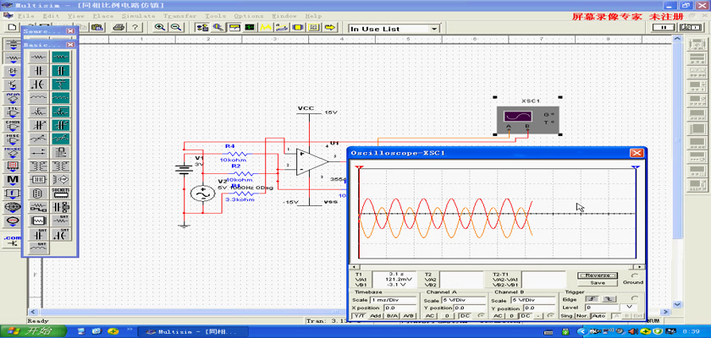711x338 pixels.
Task: Click the simulation pause button
Action: [x=664, y=28]
